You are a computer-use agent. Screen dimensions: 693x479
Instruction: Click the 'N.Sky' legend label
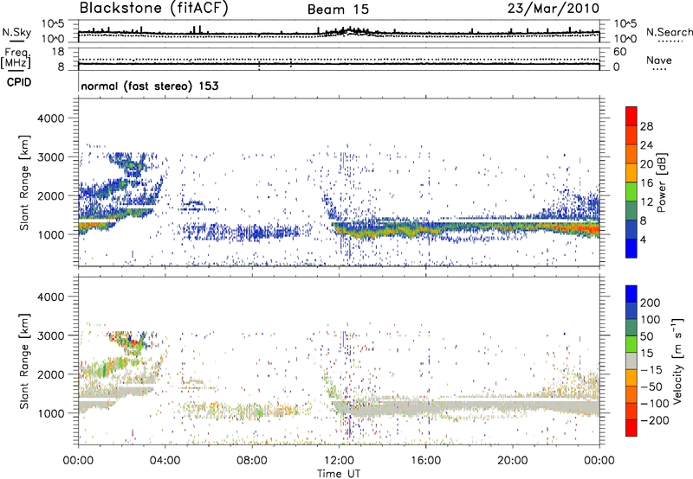pyautogui.click(x=16, y=32)
